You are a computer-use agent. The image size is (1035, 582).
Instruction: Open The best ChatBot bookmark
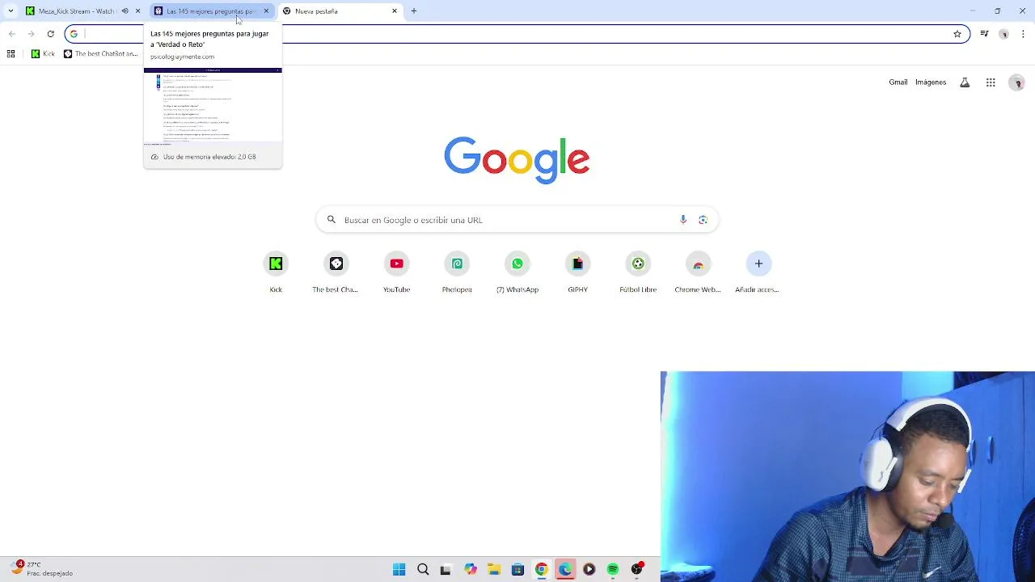[x=101, y=54]
